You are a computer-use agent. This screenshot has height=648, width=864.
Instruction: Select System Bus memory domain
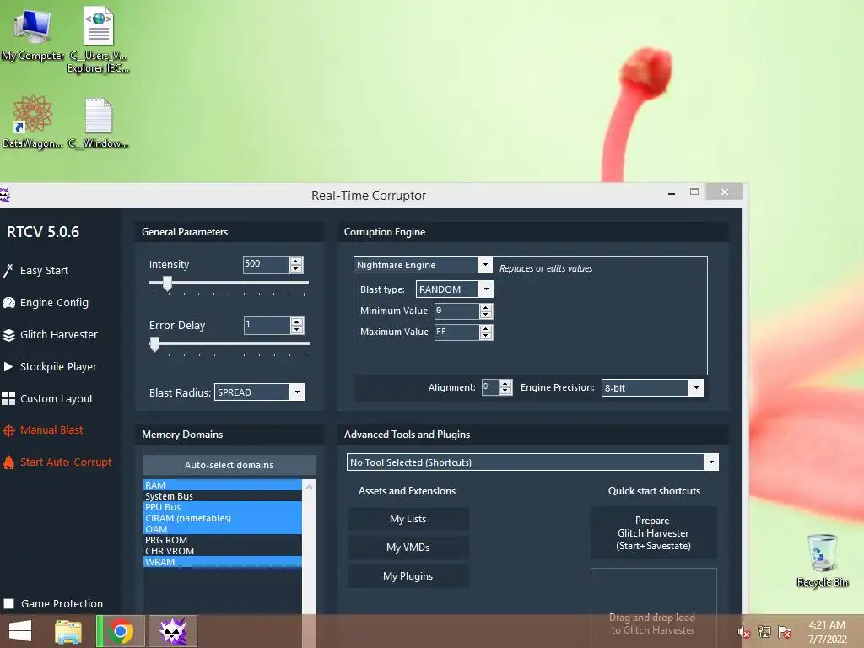coord(223,496)
